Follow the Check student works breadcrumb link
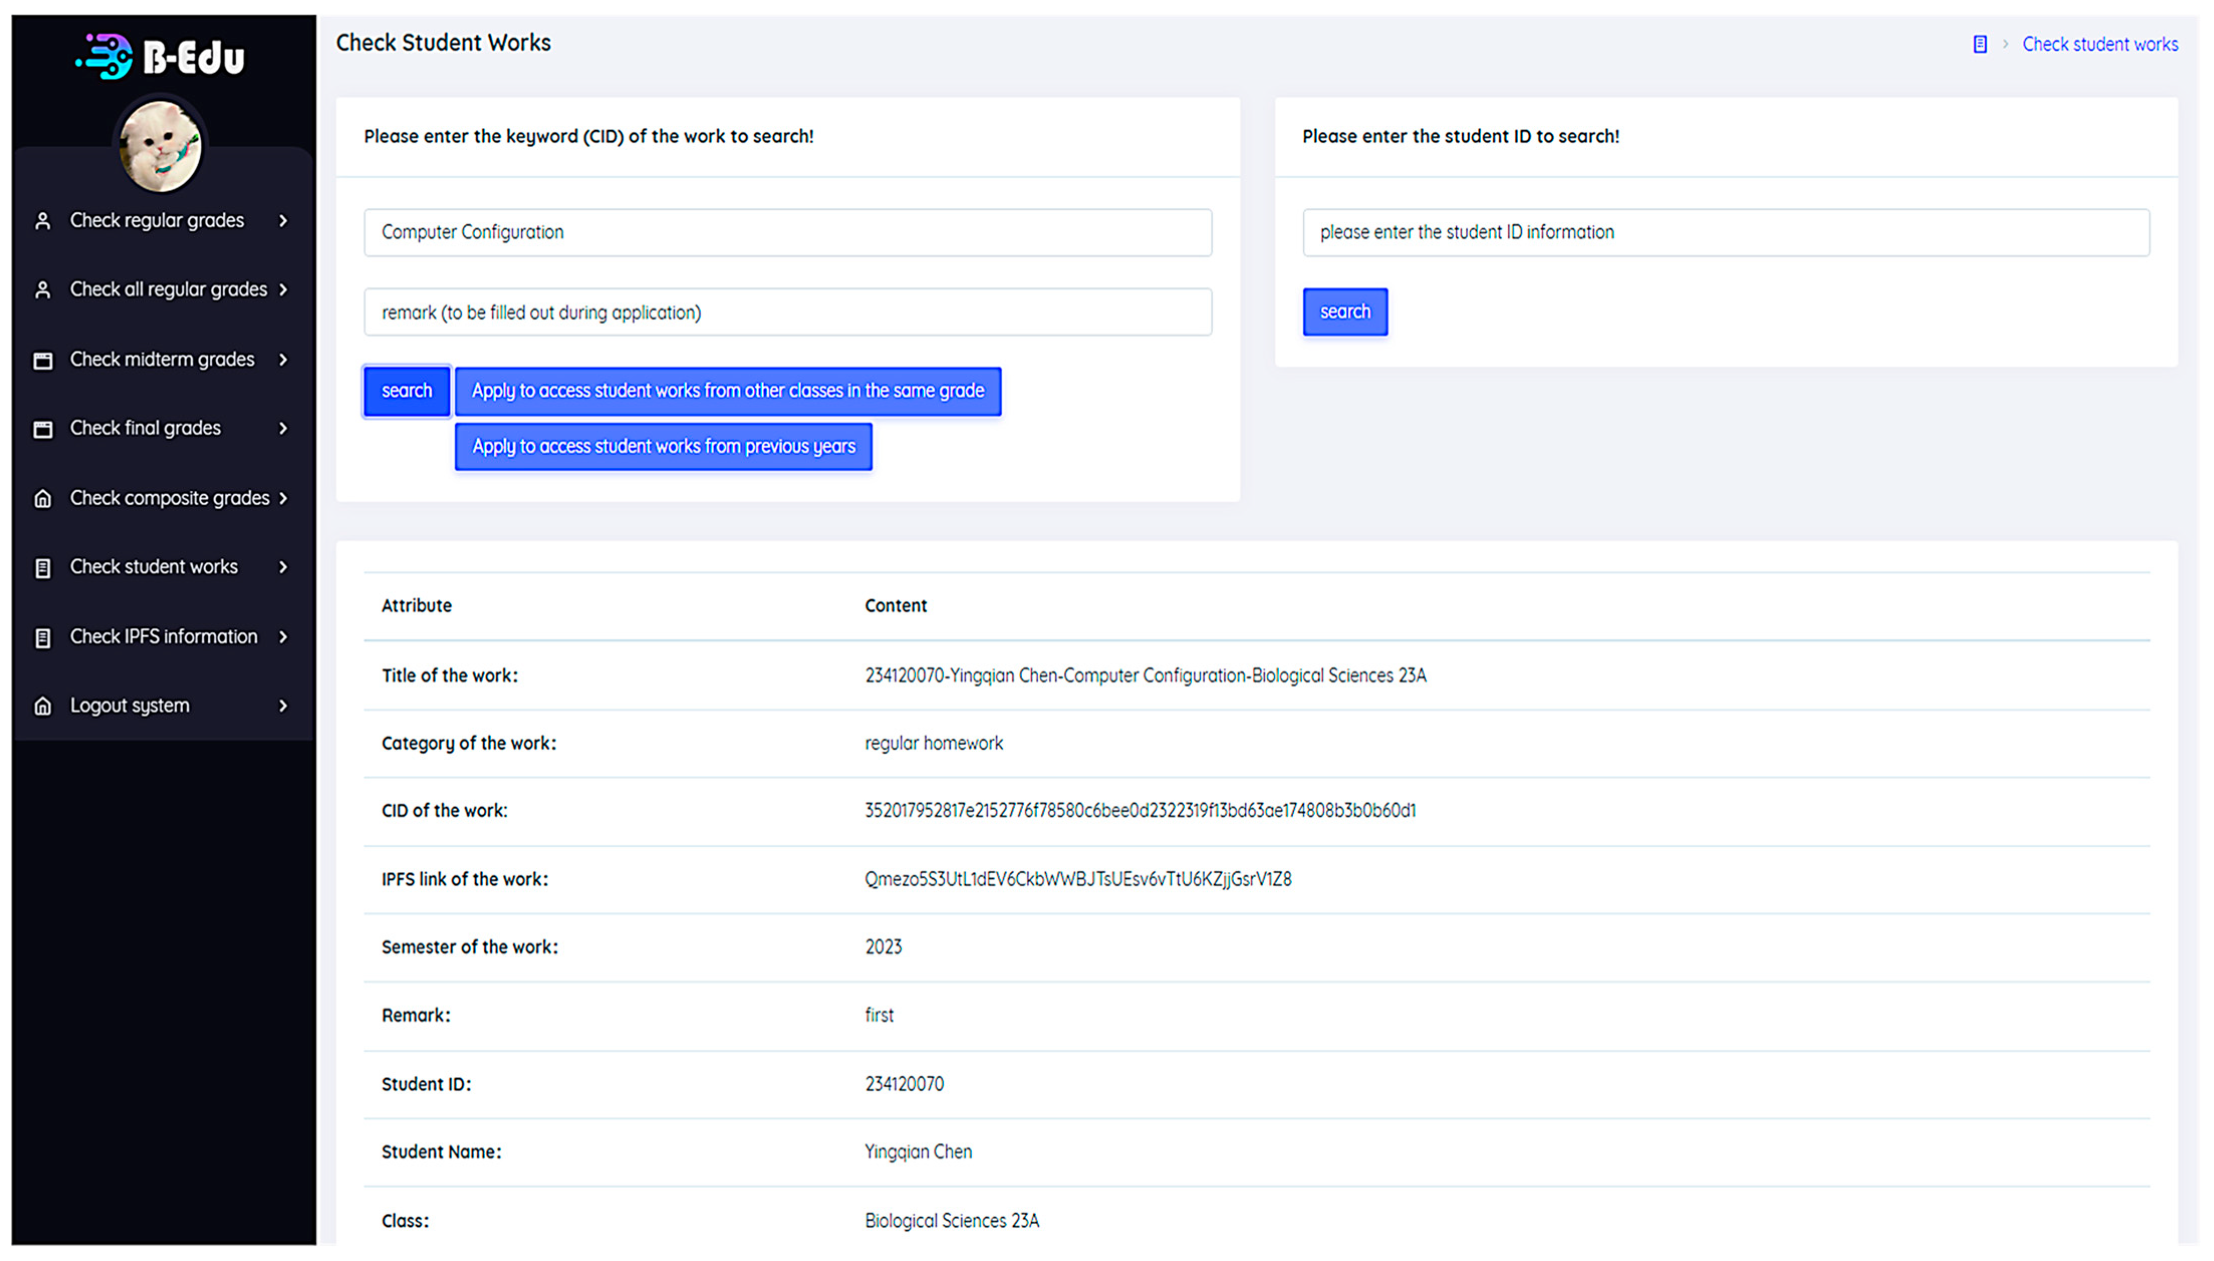2214x1261 pixels. [2100, 44]
